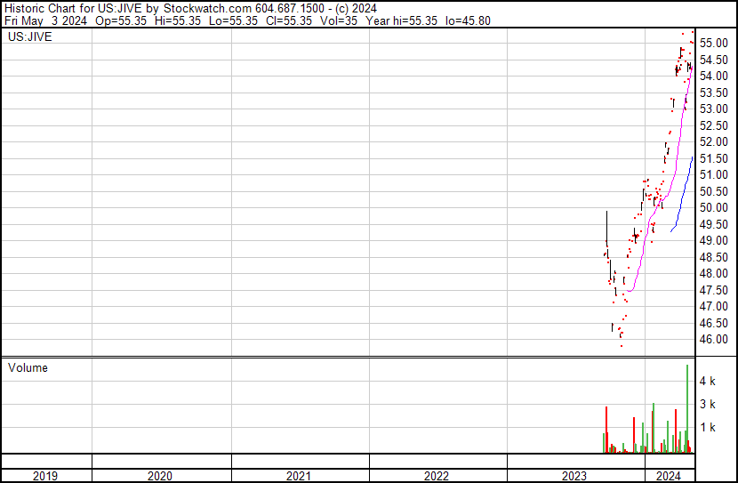The width and height of the screenshot is (738, 483).
Task: Click the 46.00 price axis label
Action: (x=713, y=340)
